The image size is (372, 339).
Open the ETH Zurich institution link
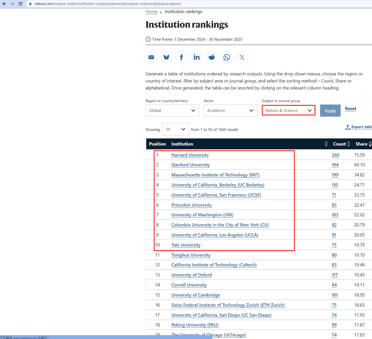(x=228, y=305)
